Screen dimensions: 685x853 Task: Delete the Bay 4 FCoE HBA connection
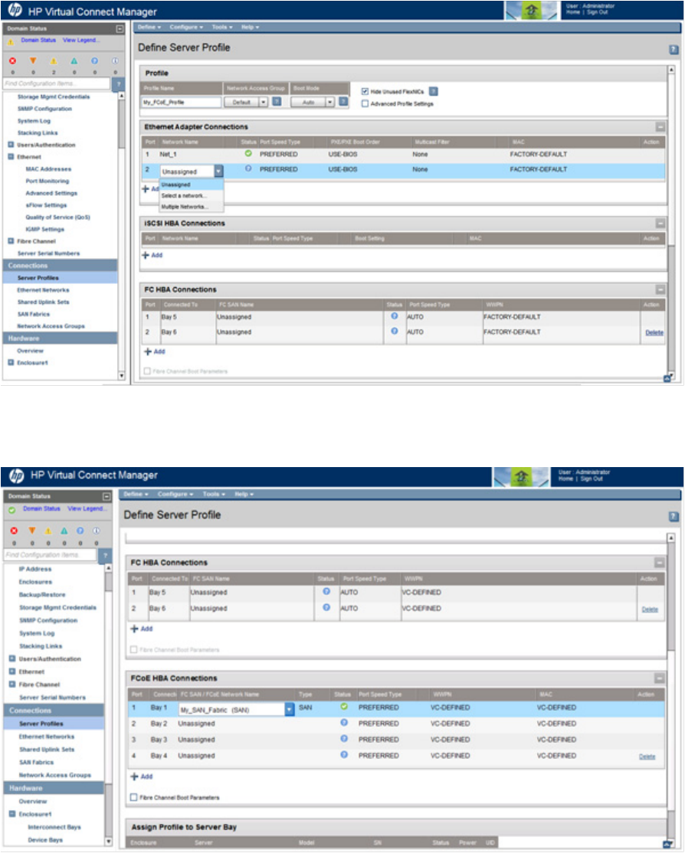647,757
